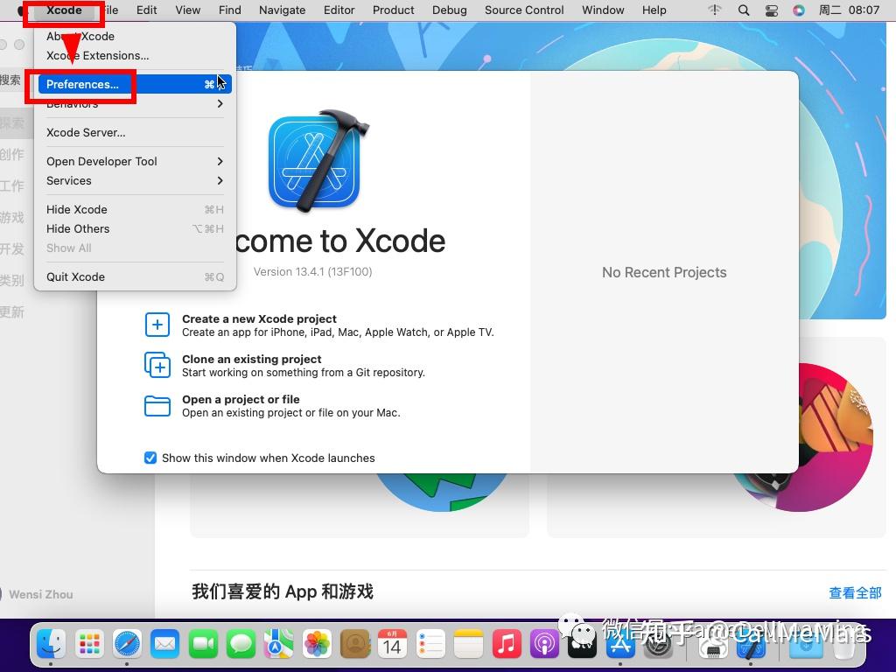Open the Help menu
Viewport: 896px width, 672px height.
click(x=654, y=10)
